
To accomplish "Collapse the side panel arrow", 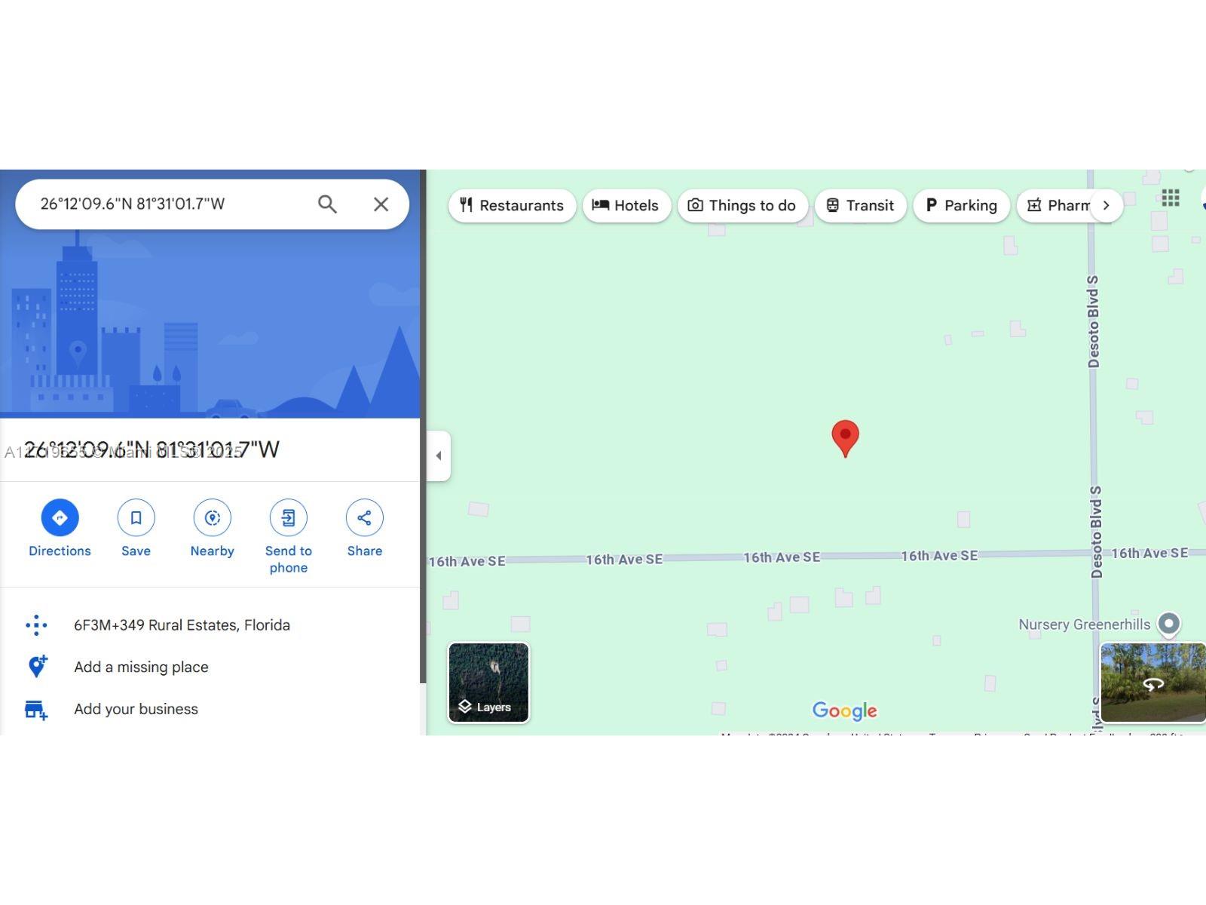I will click(x=439, y=456).
